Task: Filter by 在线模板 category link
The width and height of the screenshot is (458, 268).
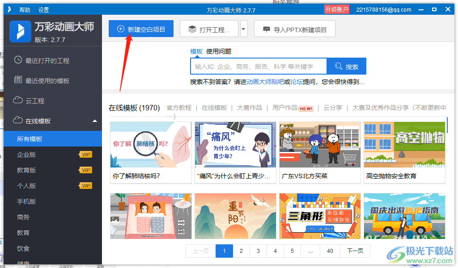Action: 214,108
